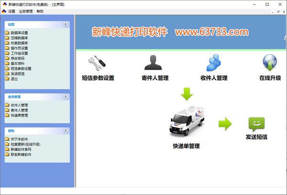Click the app icon left of the 设置 menu

pos(4,11)
